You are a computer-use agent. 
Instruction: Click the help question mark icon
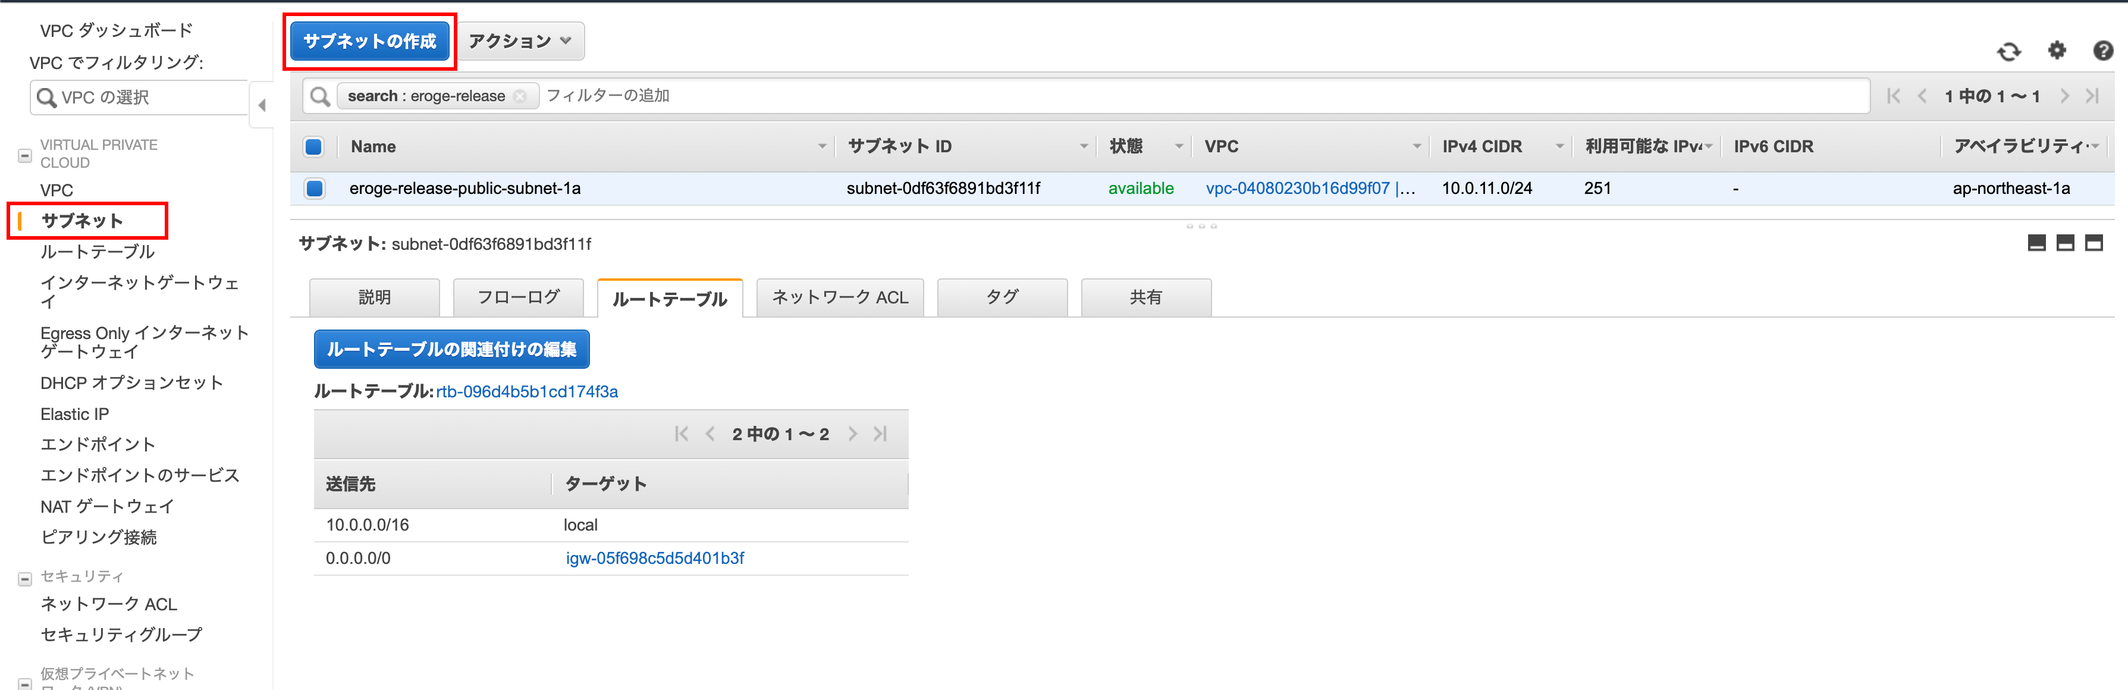pos(2102,51)
